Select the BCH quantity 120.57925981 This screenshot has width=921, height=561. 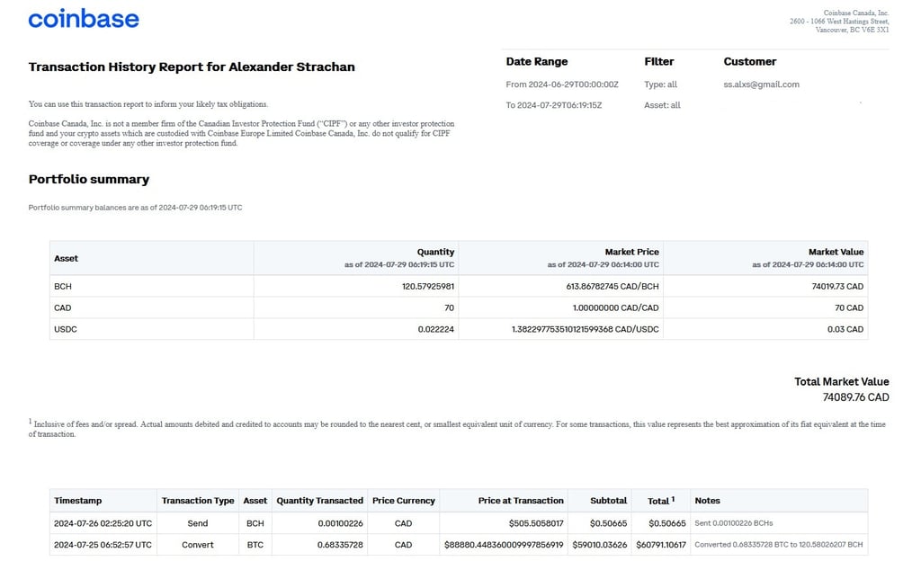coord(428,287)
